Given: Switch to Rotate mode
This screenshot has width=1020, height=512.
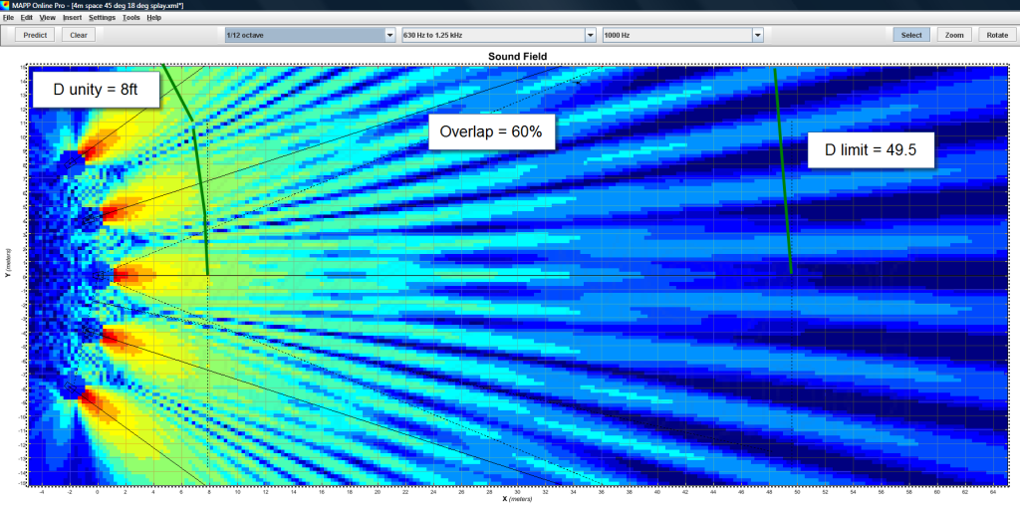Looking at the screenshot, I should click(997, 35).
